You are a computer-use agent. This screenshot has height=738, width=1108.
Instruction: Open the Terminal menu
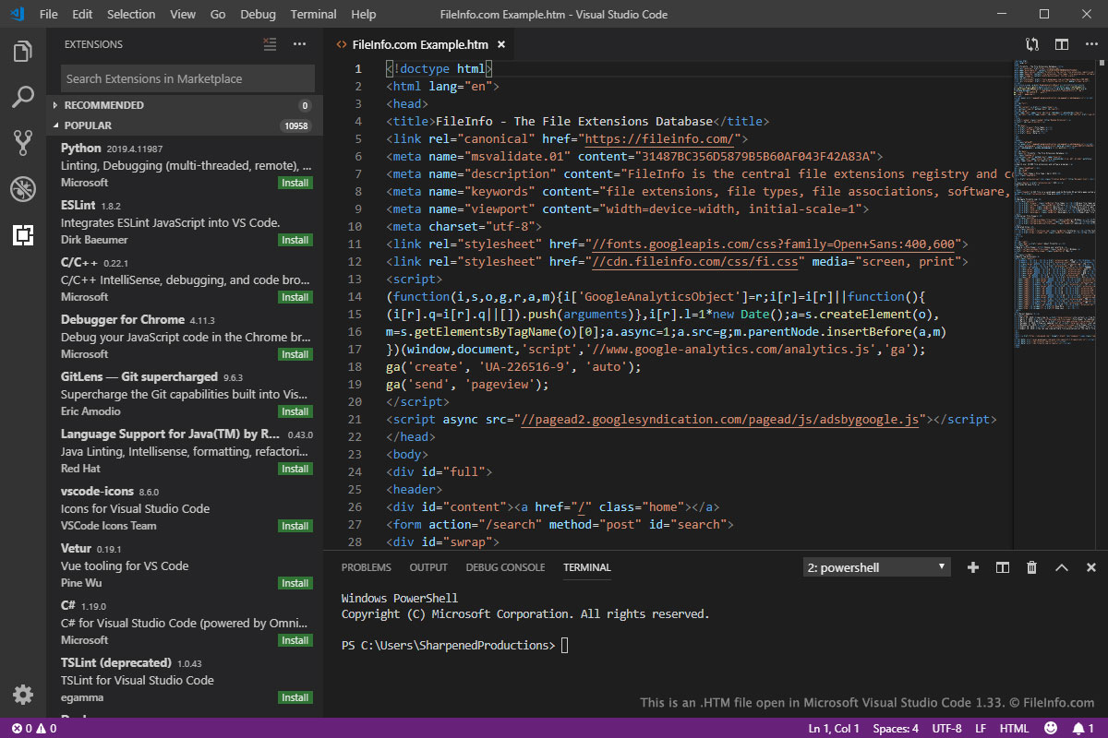[x=313, y=14]
